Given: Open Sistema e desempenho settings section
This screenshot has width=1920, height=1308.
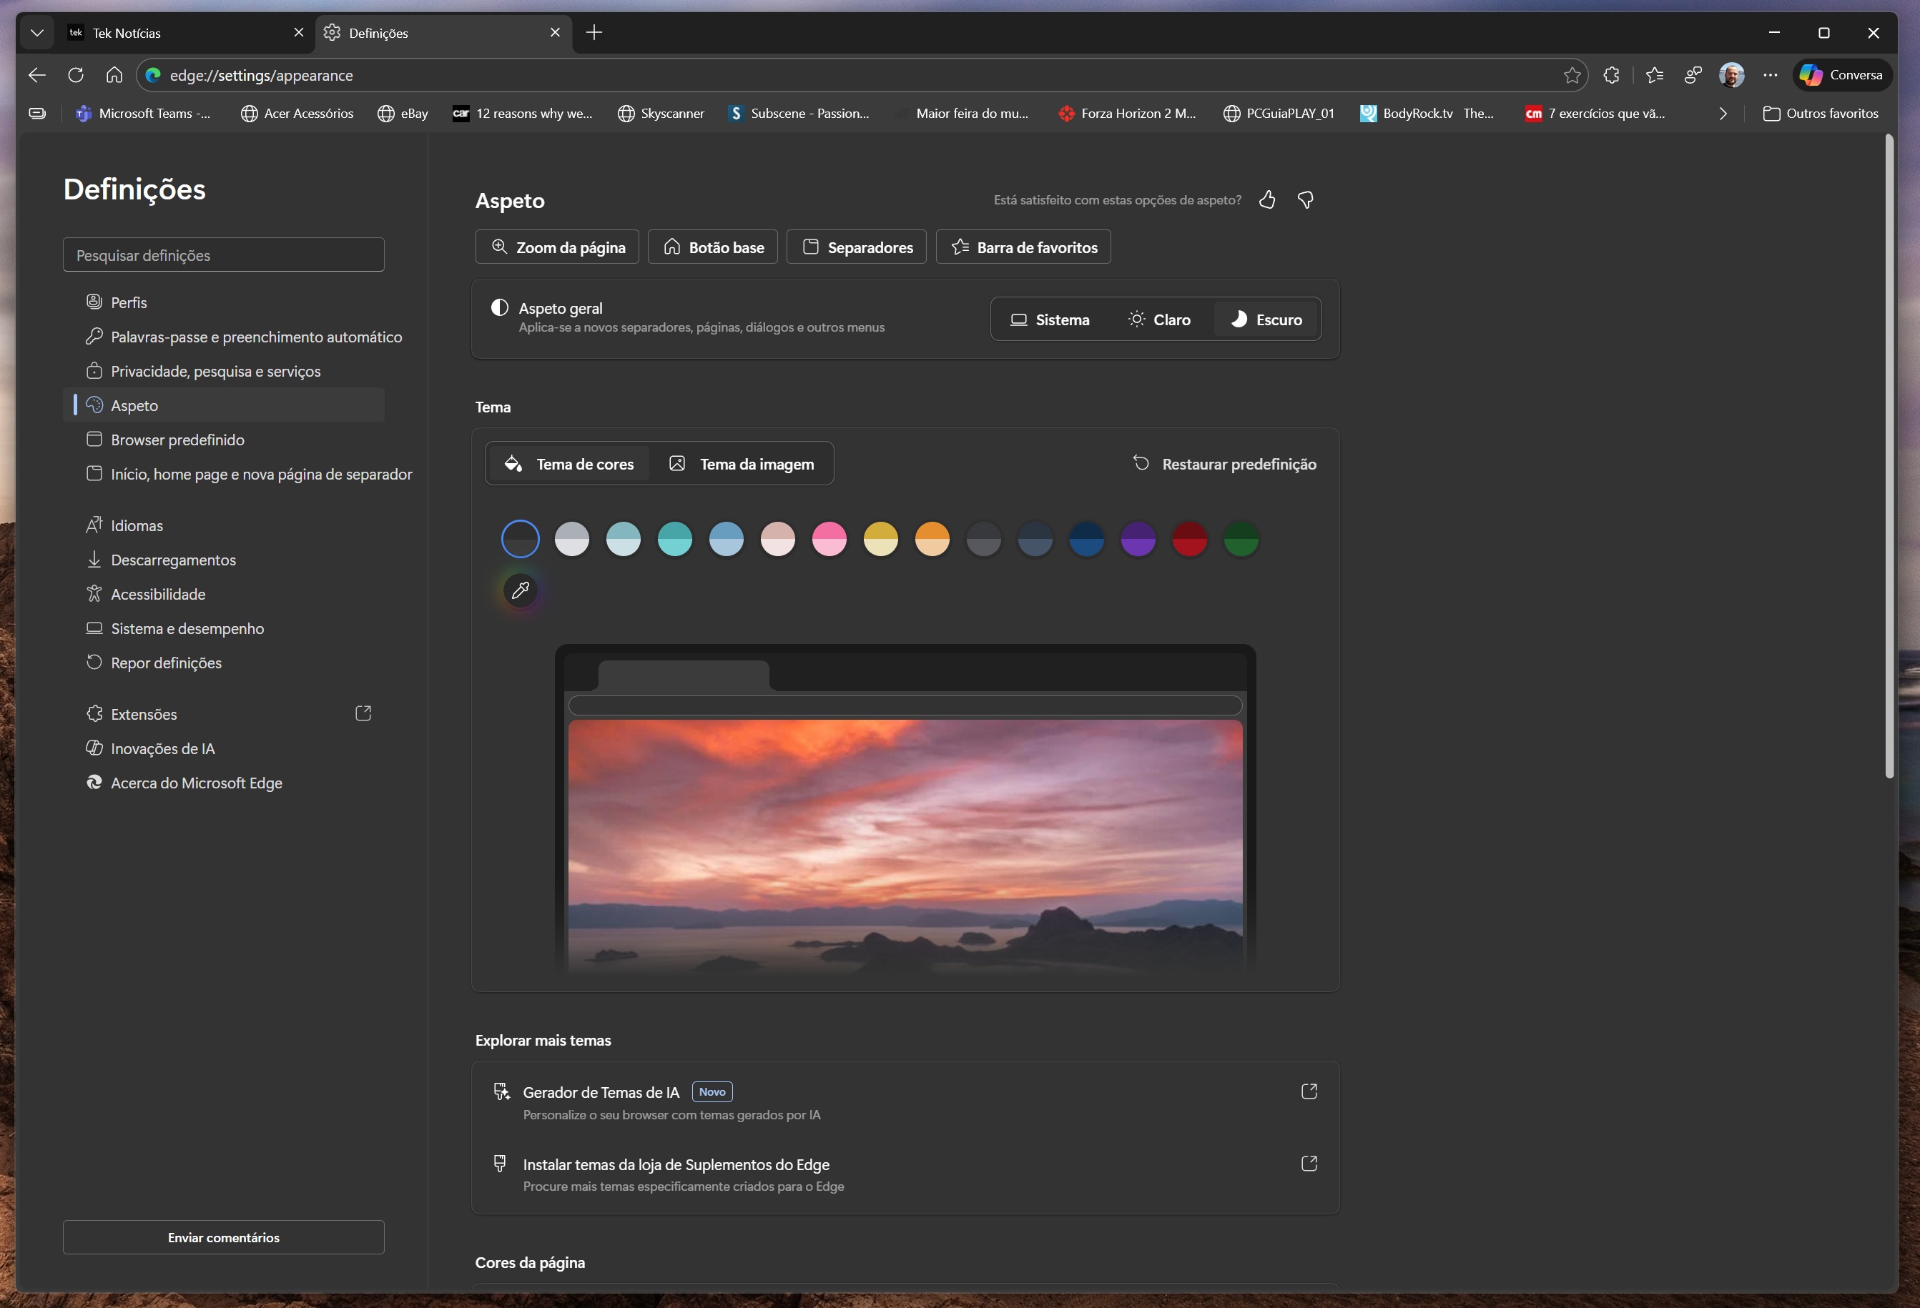Looking at the screenshot, I should tap(187, 628).
